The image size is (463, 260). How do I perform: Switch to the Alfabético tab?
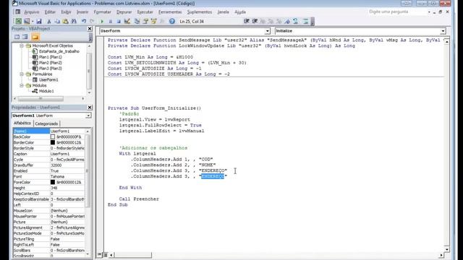point(22,123)
